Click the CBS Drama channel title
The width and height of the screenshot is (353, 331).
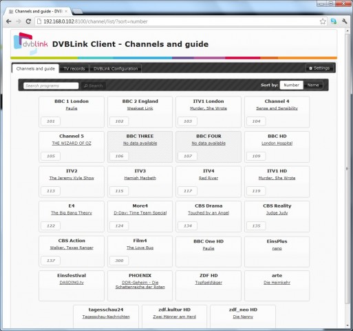[x=208, y=205]
